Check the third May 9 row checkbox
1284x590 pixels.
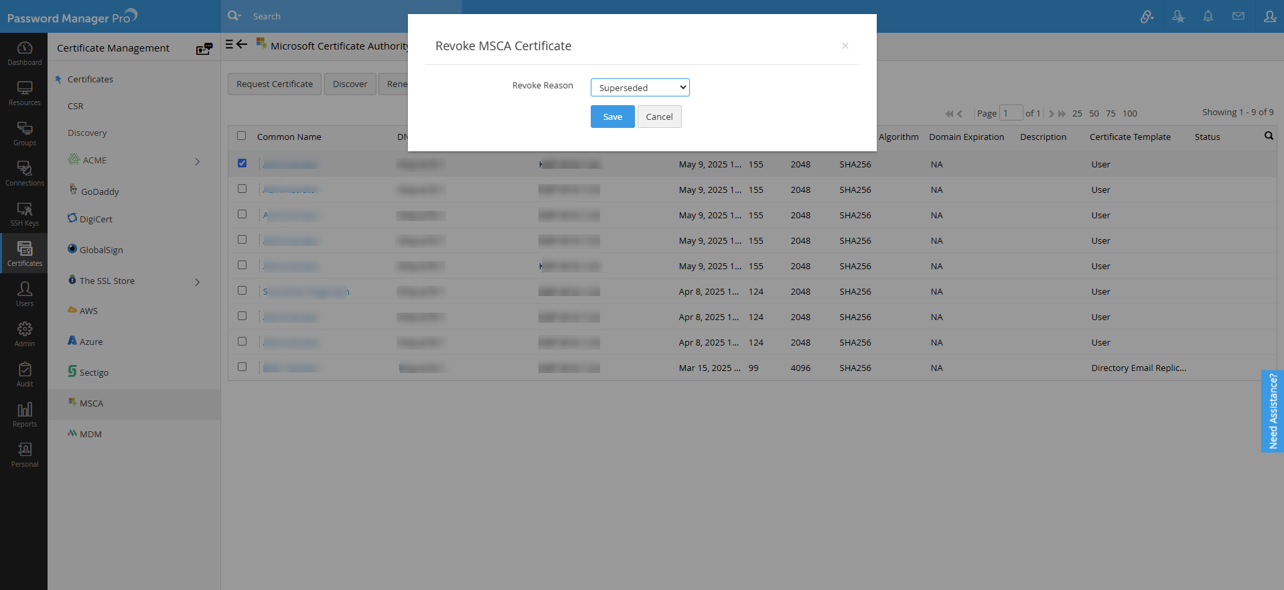tap(242, 214)
